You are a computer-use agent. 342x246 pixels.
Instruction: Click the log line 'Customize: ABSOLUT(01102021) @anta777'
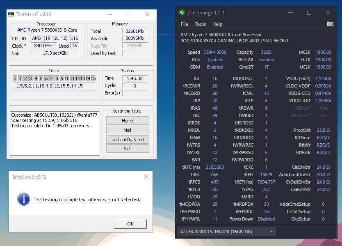[54, 115]
